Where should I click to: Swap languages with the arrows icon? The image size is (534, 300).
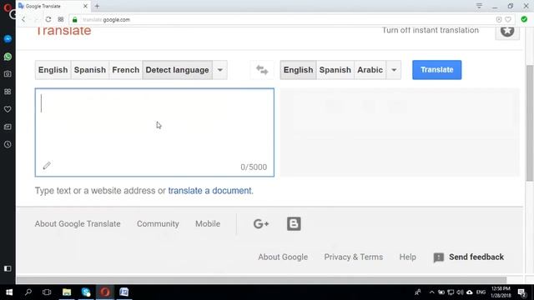(x=262, y=70)
